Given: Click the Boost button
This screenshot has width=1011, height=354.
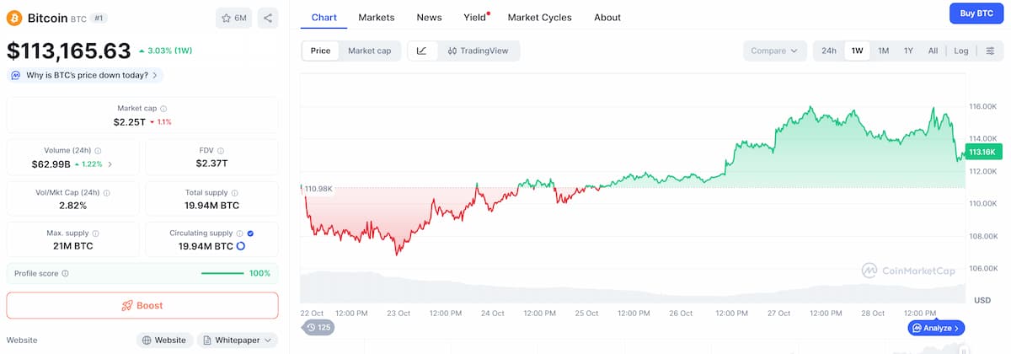Looking at the screenshot, I should click(142, 305).
